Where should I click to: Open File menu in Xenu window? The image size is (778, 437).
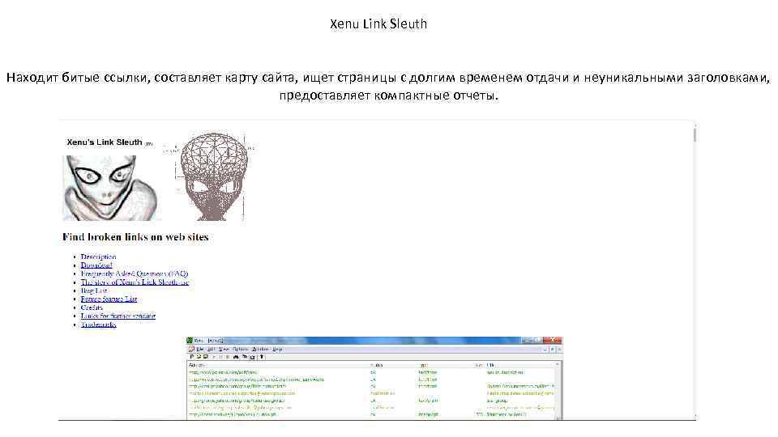pyautogui.click(x=199, y=350)
